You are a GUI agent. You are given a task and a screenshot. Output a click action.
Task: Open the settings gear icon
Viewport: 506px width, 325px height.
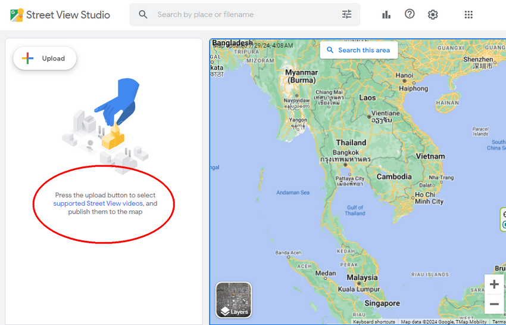tap(433, 14)
